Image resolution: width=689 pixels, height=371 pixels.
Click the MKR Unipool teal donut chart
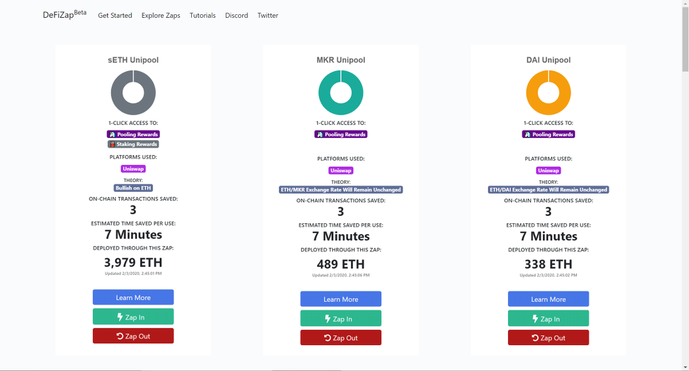click(341, 92)
